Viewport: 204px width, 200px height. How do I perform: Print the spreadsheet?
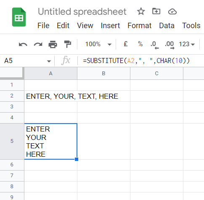pyautogui.click(x=53, y=45)
